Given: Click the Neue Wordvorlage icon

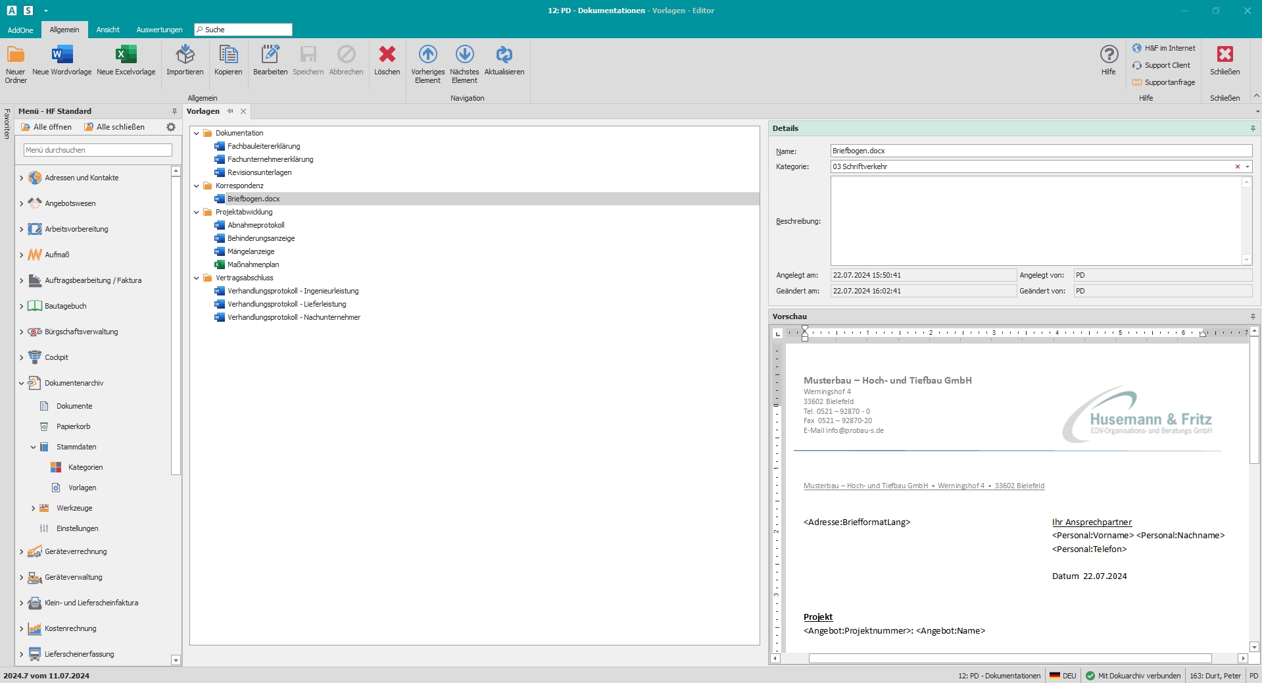Looking at the screenshot, I should [62, 55].
